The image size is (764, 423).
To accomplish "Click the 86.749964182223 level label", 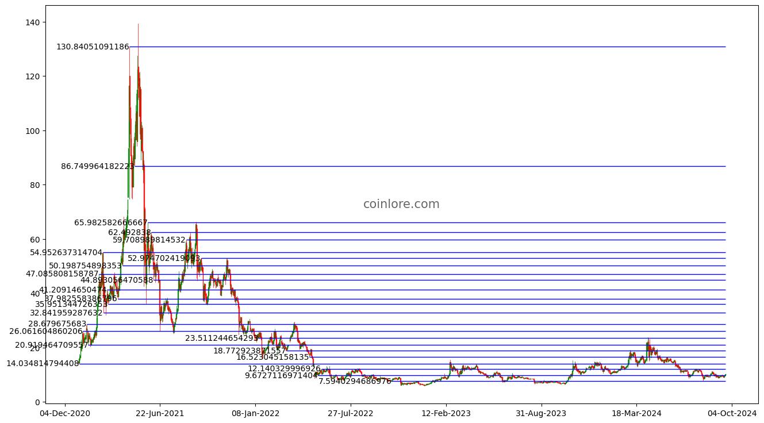I will (98, 166).
